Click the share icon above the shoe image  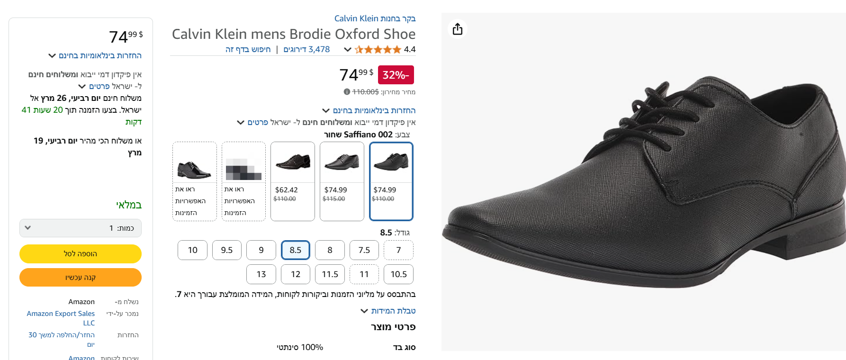[458, 29]
